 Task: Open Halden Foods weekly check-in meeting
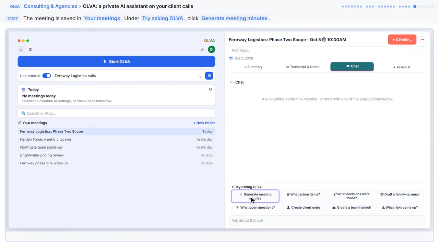tap(116, 139)
